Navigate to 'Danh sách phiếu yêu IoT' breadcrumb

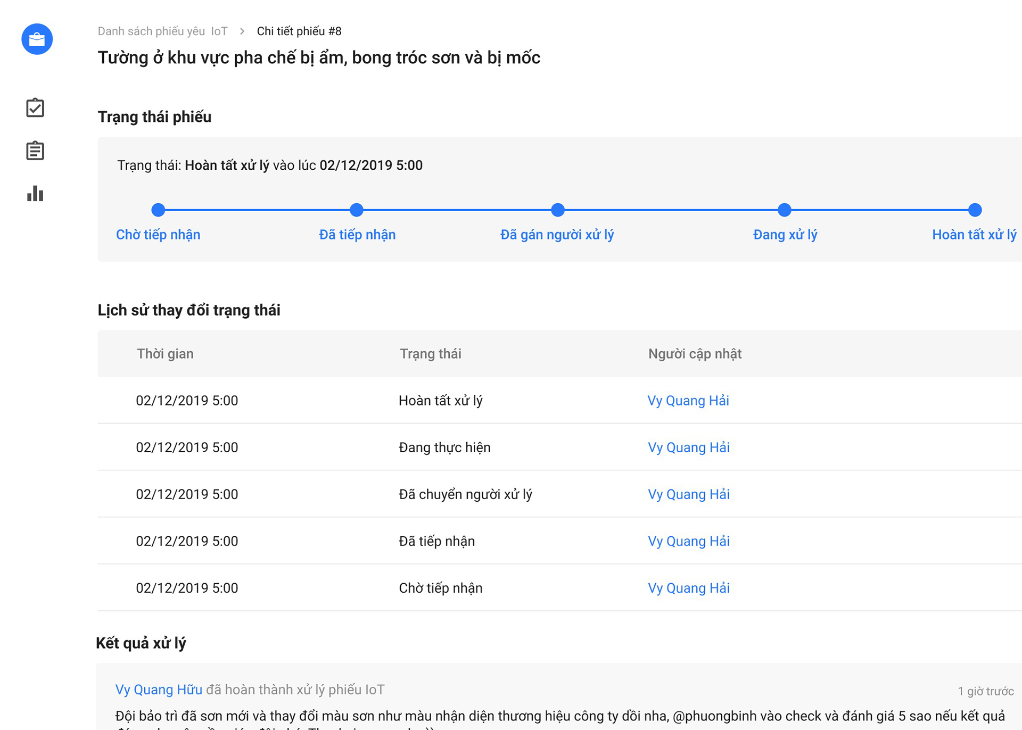pyautogui.click(x=162, y=31)
